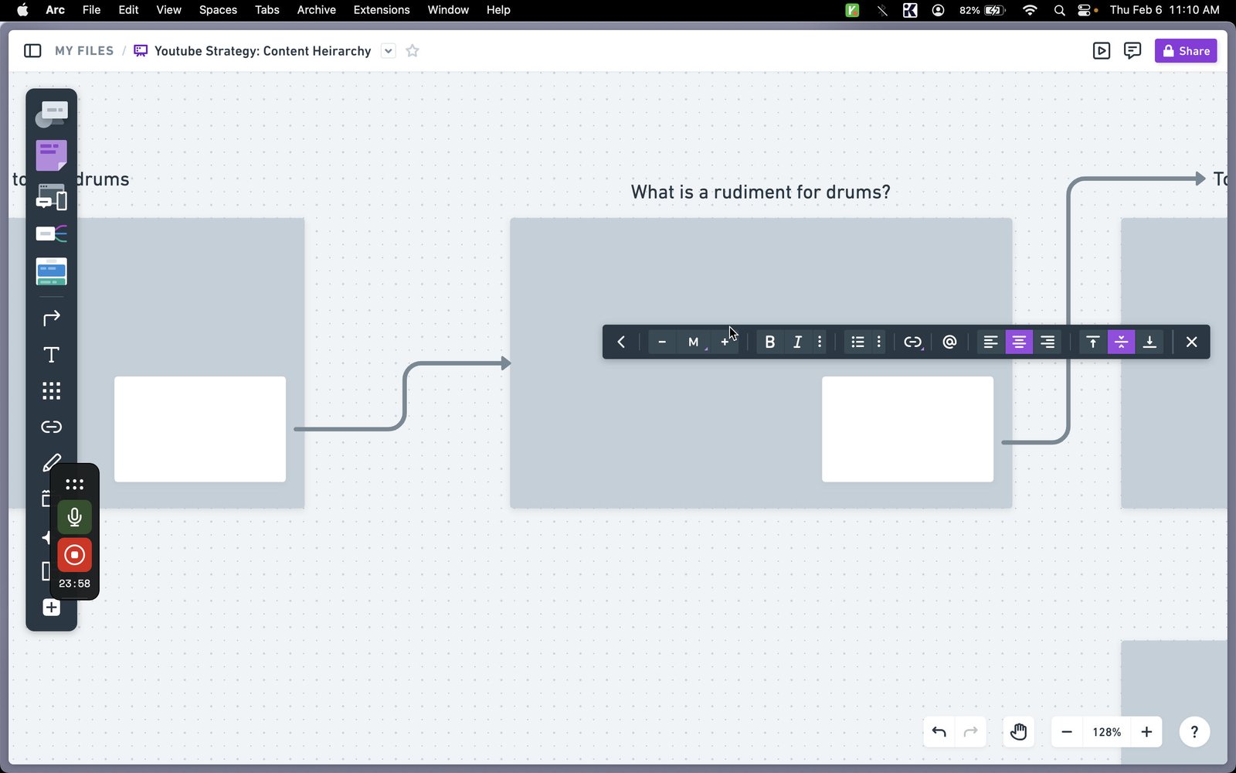Viewport: 1236px width, 773px height.
Task: Toggle the hand pan tool
Action: click(1019, 732)
